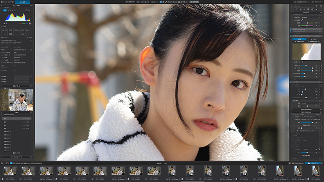Select the 高品質 denoising mode
Screen dimensions: 324x182
click(x=299, y=39)
